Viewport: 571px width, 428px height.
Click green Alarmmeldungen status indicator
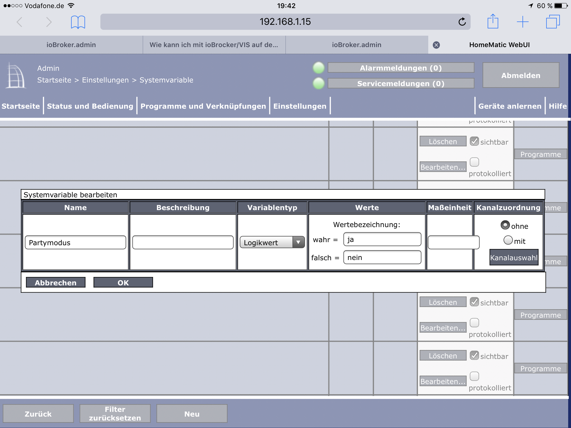318,68
